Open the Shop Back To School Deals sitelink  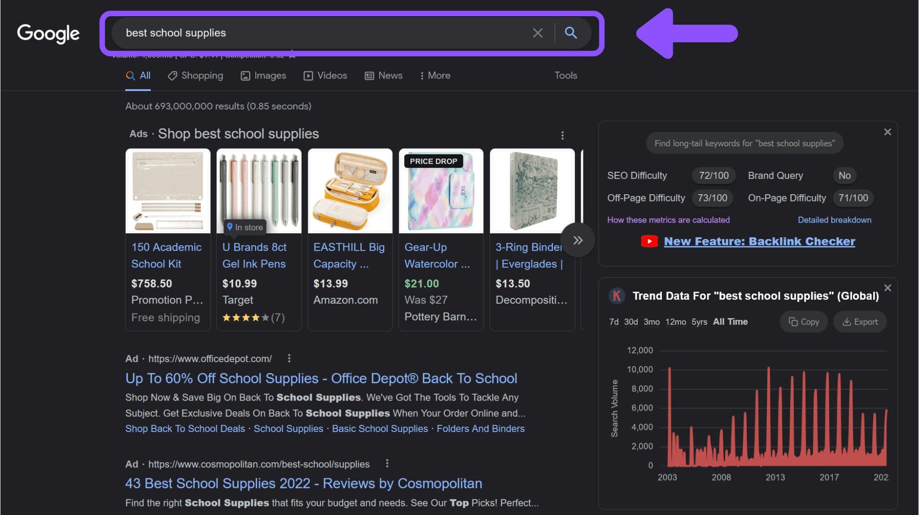pyautogui.click(x=185, y=428)
